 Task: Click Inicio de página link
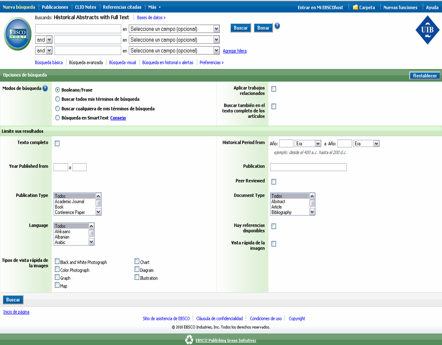coord(16,312)
